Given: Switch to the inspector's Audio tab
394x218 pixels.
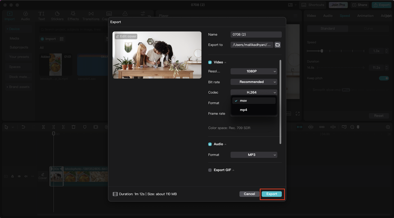Looking at the screenshot, I should 328,16.
